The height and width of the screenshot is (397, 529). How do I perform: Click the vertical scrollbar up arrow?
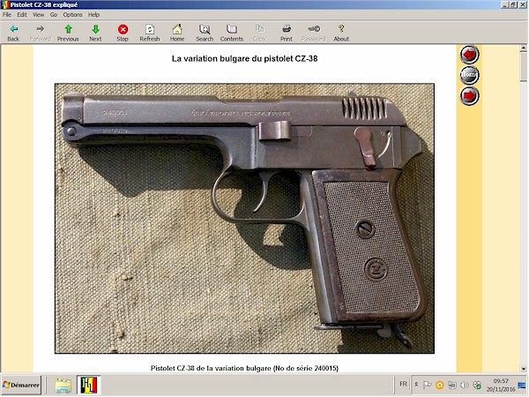click(523, 49)
